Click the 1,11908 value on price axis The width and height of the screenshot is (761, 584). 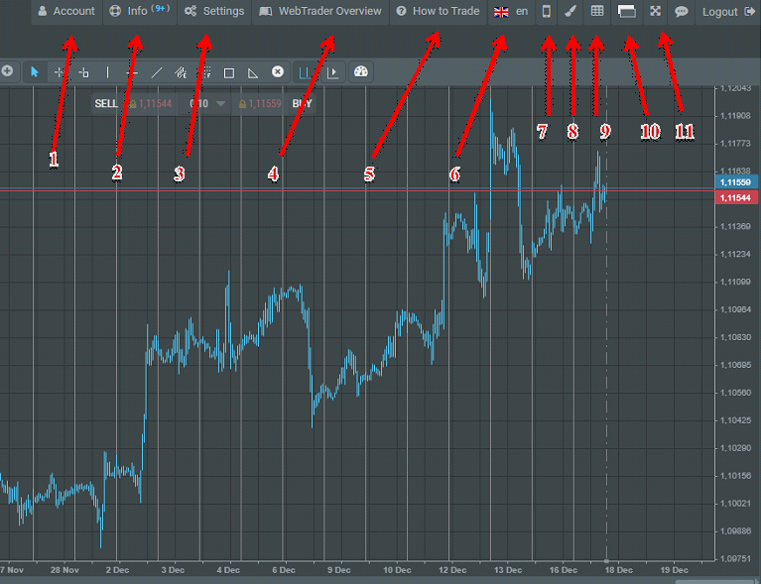[735, 116]
